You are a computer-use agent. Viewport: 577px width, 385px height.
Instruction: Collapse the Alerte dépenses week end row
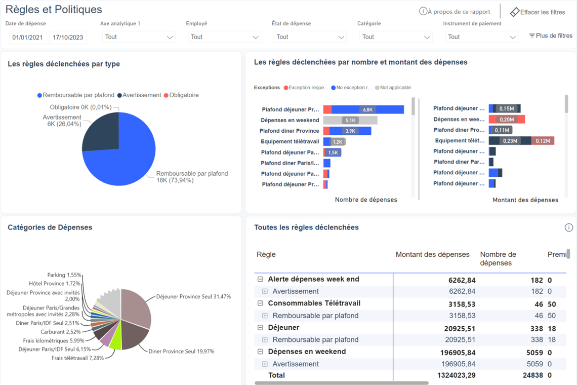[x=260, y=279]
